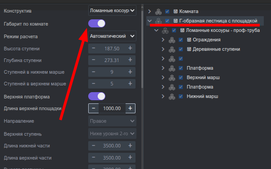Increase Длина верхней площадки with plus
The image size is (271, 169).
tap(130, 108)
